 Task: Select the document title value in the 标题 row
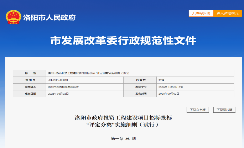pyautogui.click(x=89, y=73)
